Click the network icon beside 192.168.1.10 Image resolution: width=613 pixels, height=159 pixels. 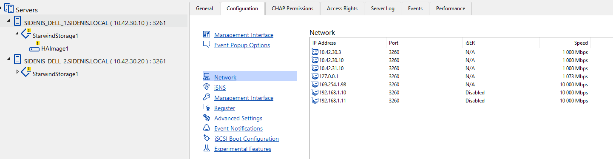(315, 92)
